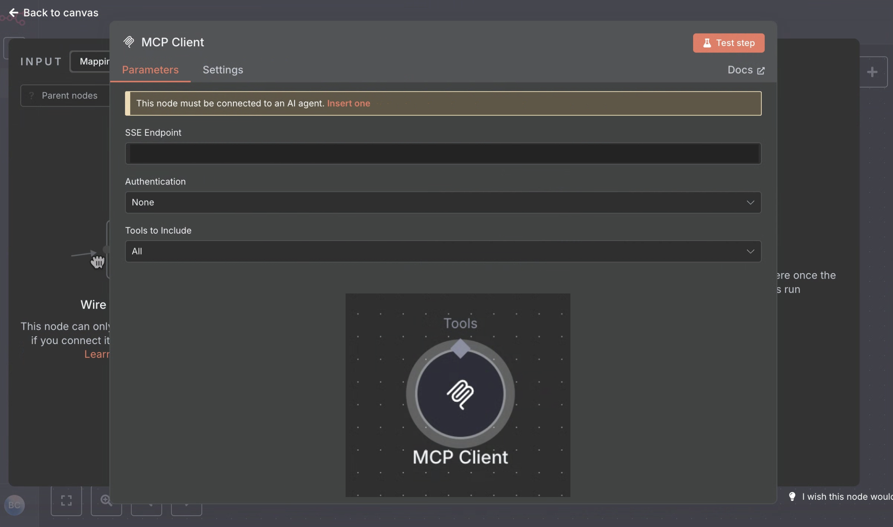The height and width of the screenshot is (527, 893).
Task: Click the MCP Client caption under node
Action: pos(460,457)
